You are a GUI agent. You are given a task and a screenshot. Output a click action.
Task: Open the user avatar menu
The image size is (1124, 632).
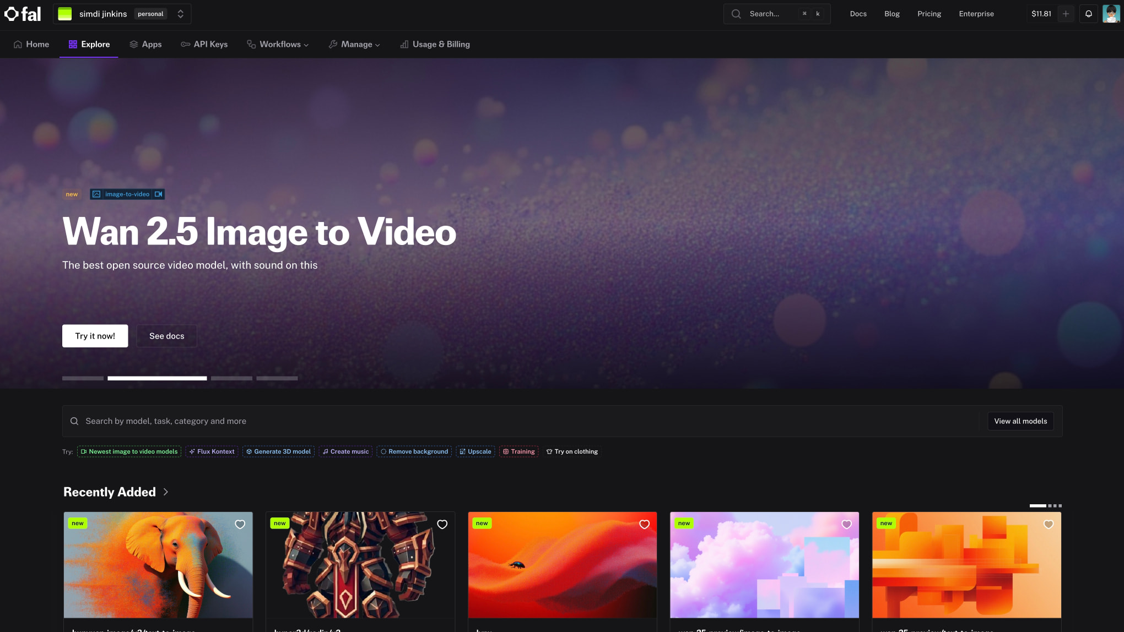click(x=1111, y=14)
